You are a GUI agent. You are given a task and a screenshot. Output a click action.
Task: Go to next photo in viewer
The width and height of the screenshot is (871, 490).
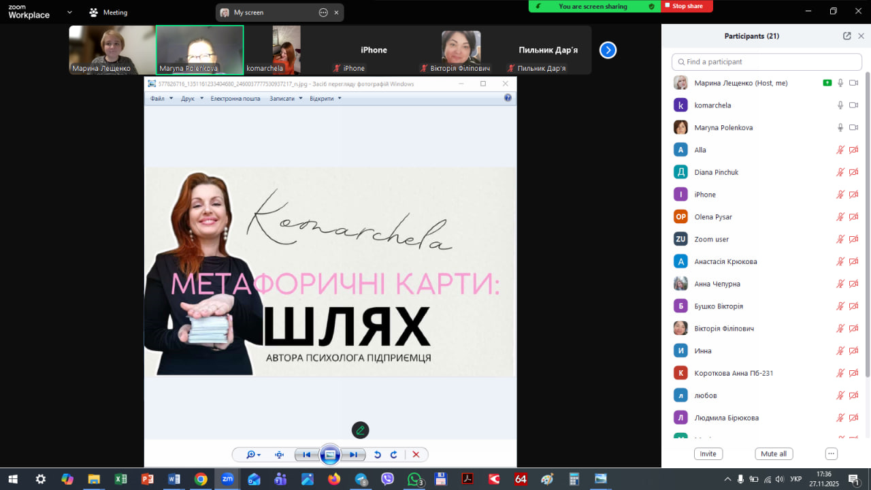point(353,455)
